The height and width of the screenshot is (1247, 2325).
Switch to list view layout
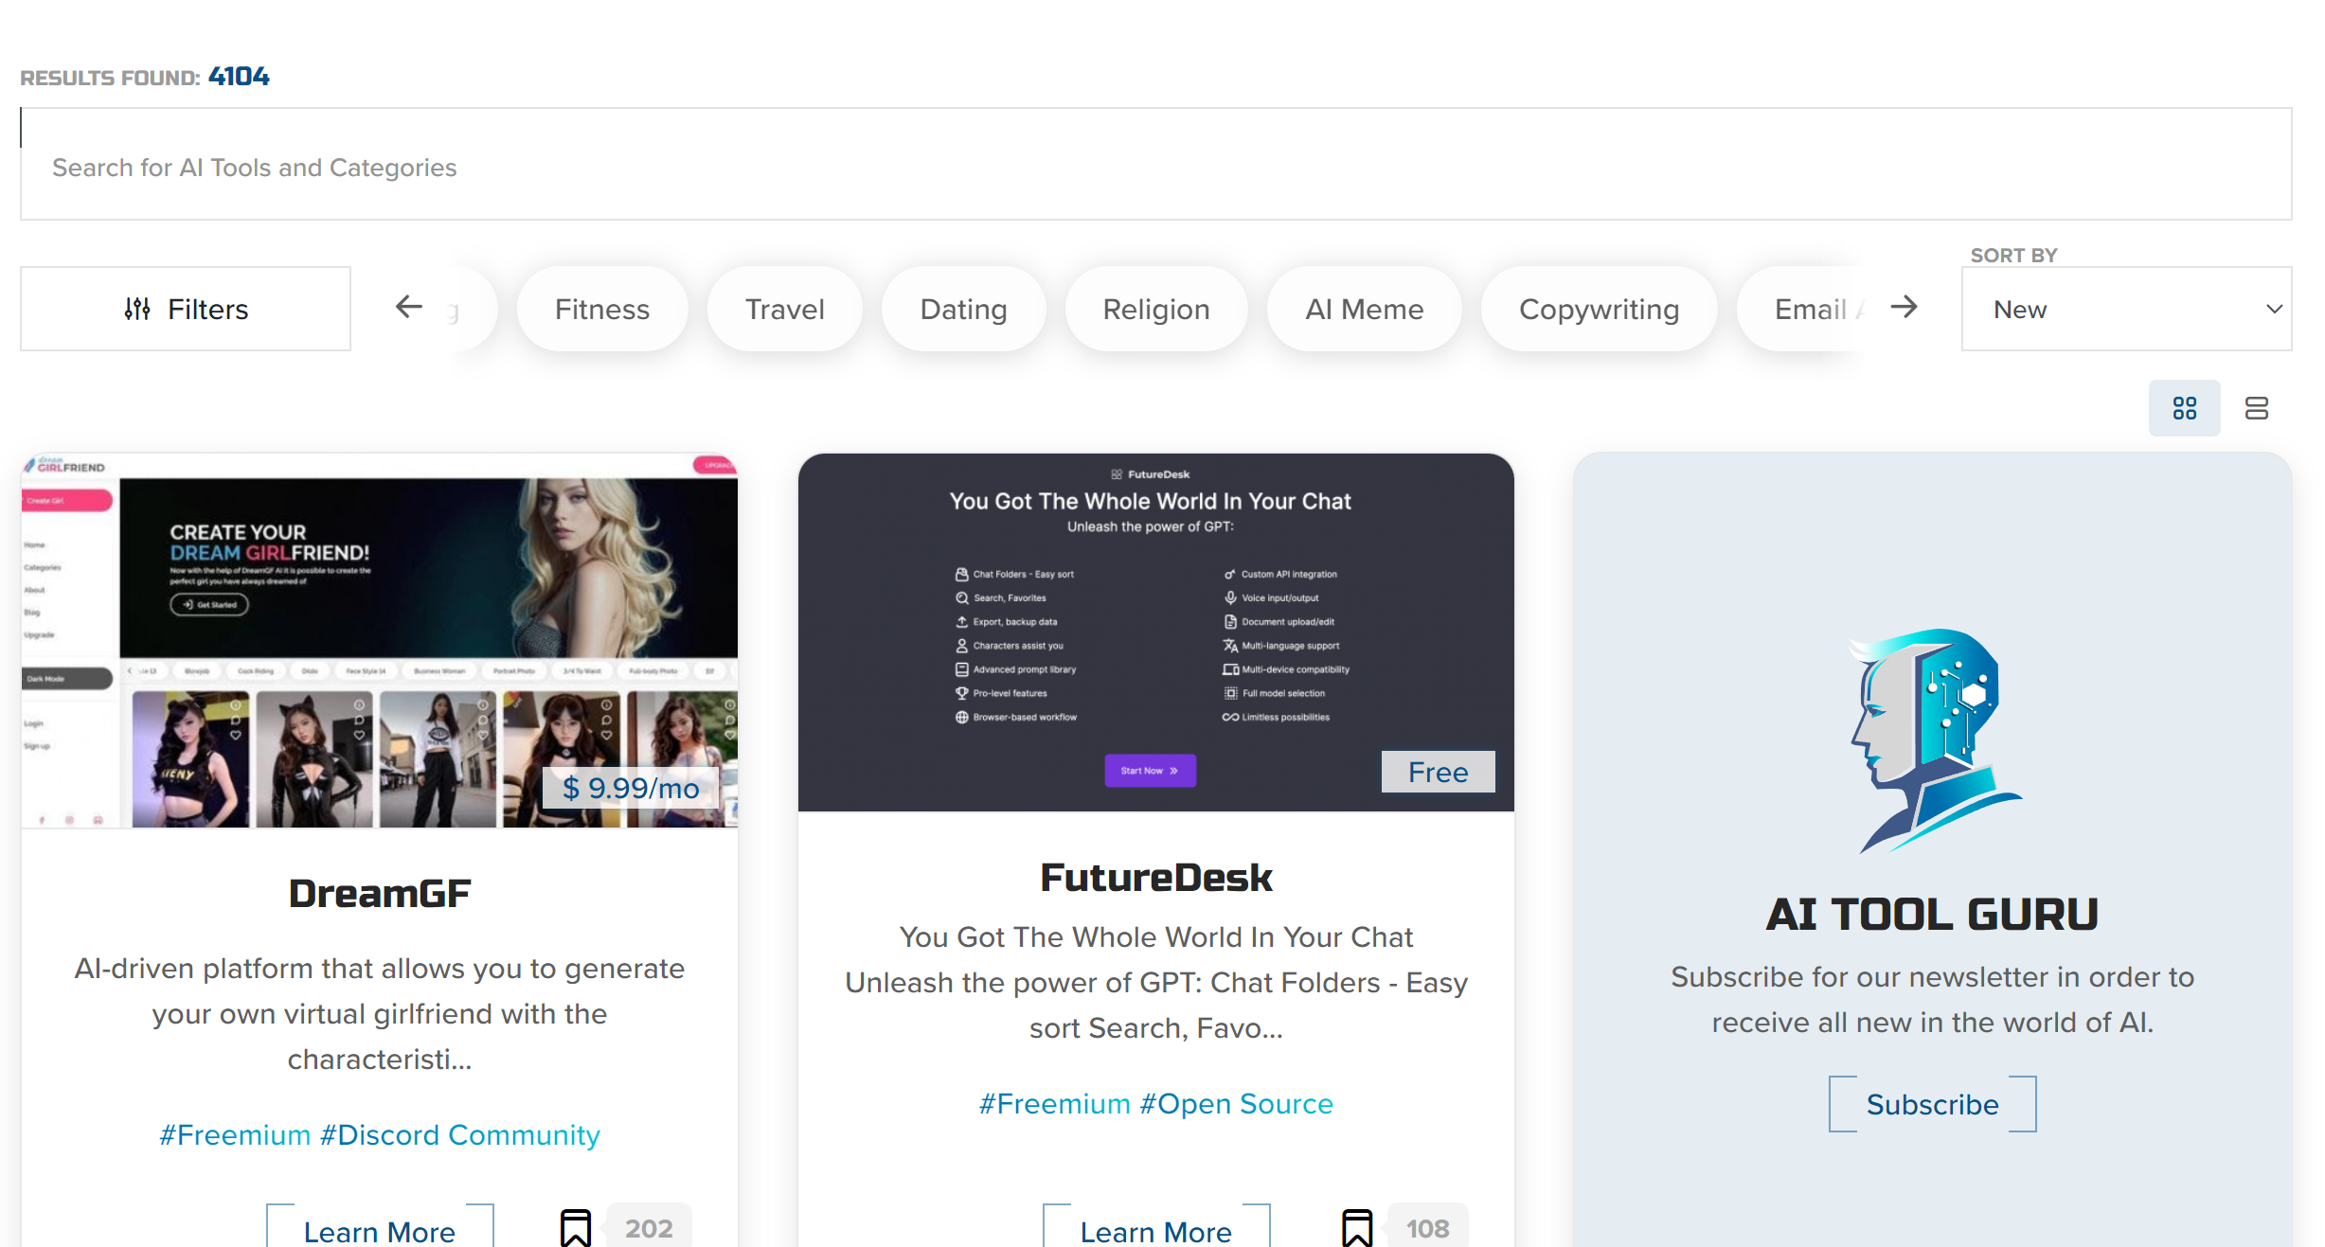coord(2257,408)
